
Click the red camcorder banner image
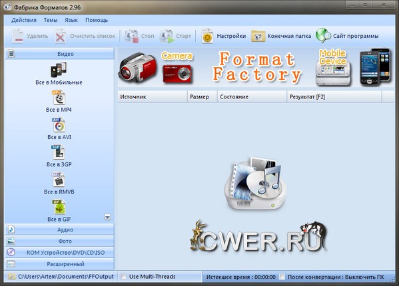pos(137,67)
